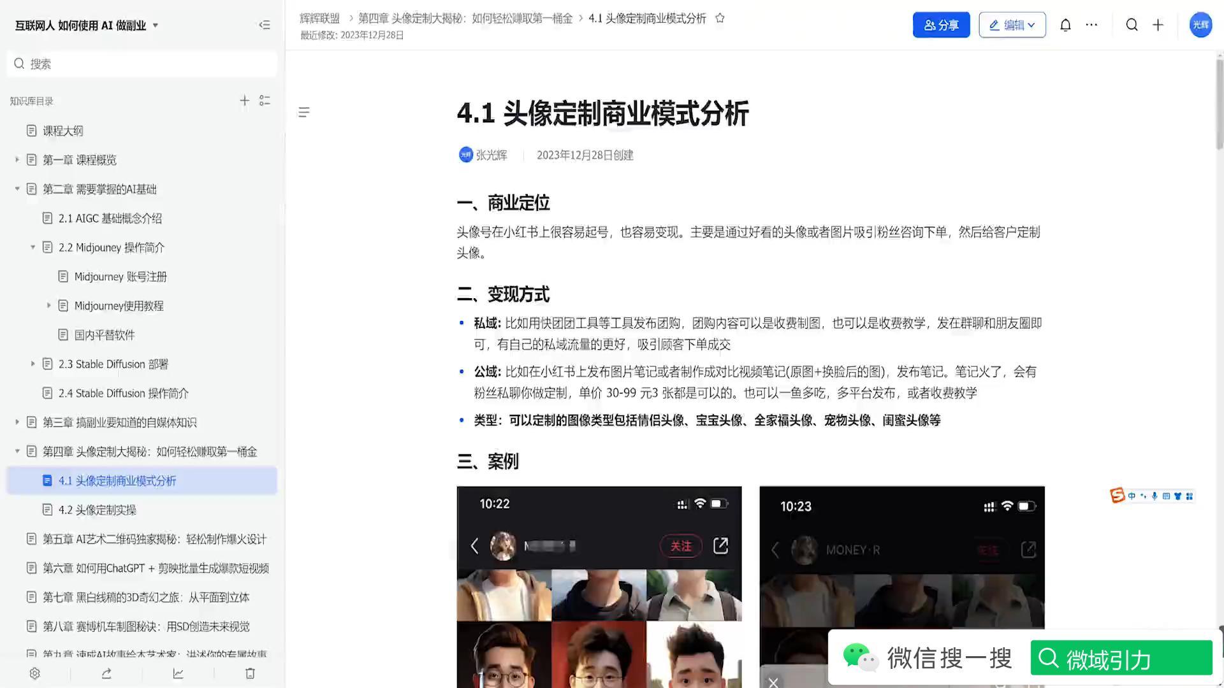This screenshot has width=1224, height=688.
Task: Click the WeChat logo in the overlay
Action: coord(861,657)
